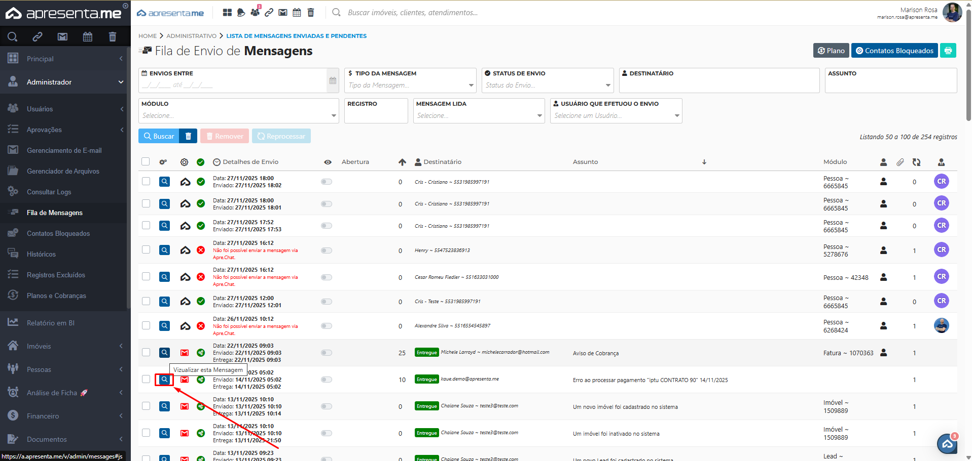Click the Buscar button

[x=159, y=136]
